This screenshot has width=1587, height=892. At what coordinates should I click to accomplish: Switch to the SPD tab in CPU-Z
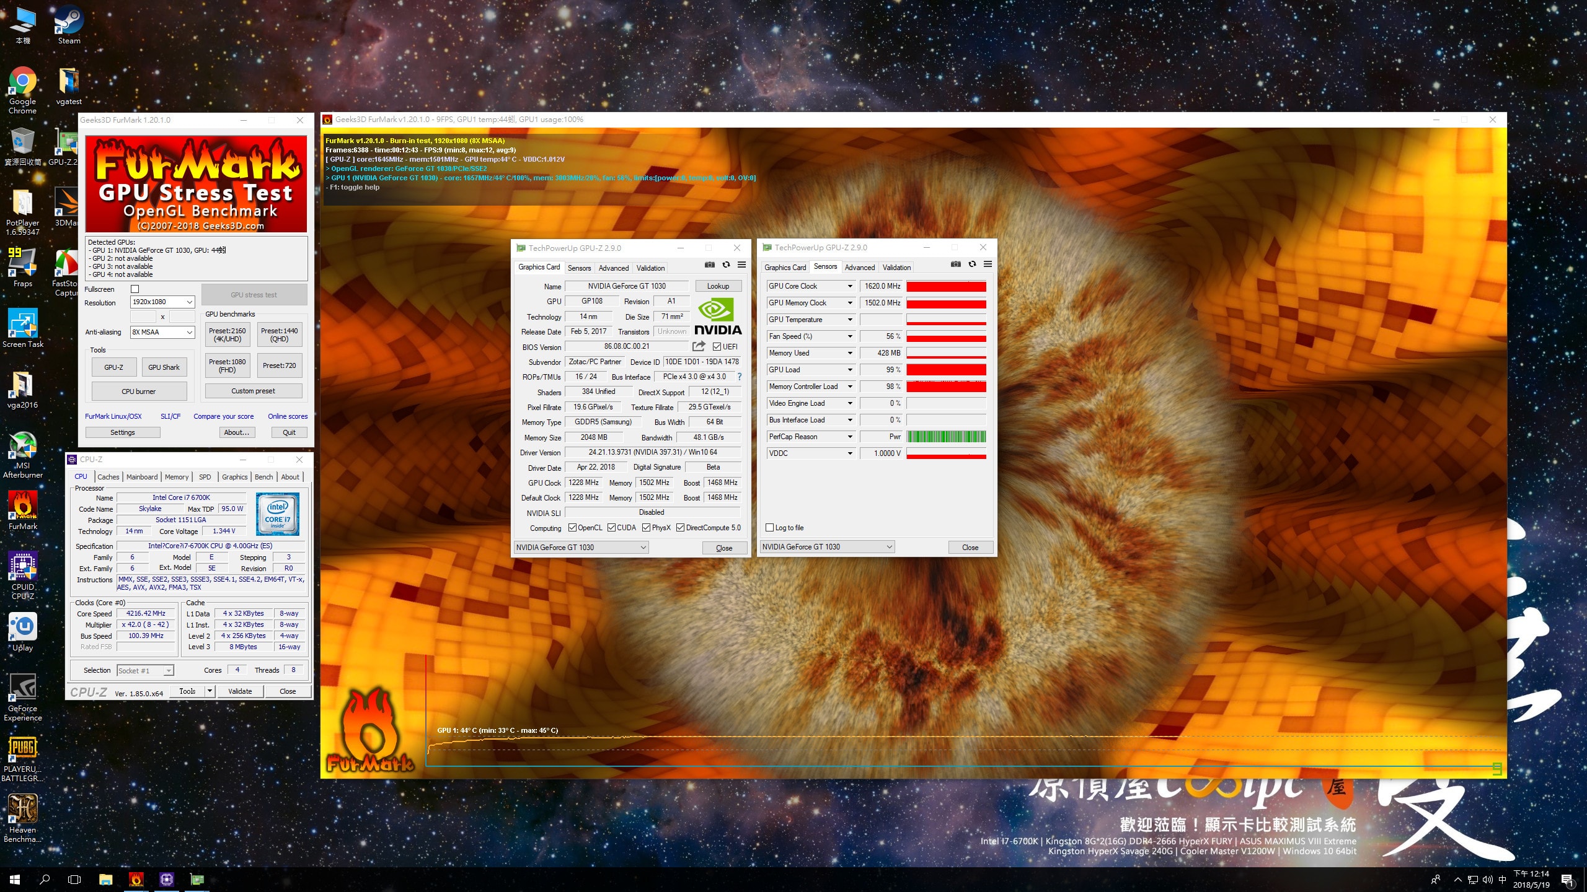[205, 477]
